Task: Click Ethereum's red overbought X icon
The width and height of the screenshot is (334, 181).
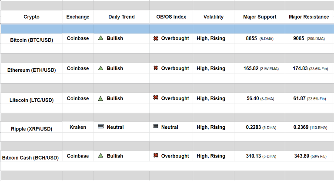Action: [156, 68]
